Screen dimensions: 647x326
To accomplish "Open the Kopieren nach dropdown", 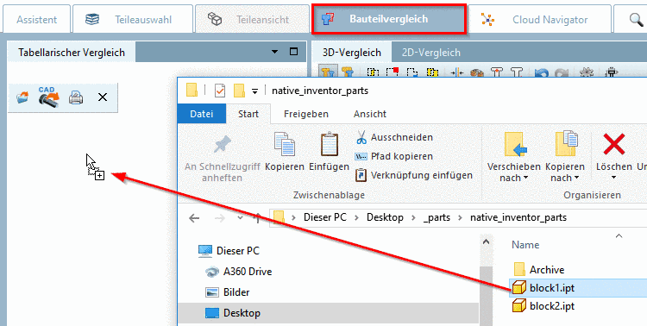I will (565, 157).
